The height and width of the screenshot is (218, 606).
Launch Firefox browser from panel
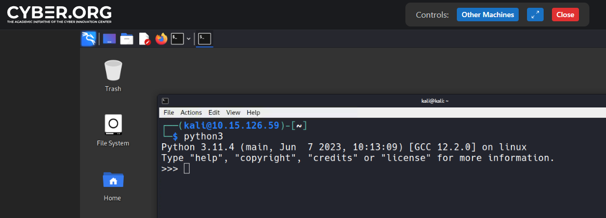(x=162, y=39)
